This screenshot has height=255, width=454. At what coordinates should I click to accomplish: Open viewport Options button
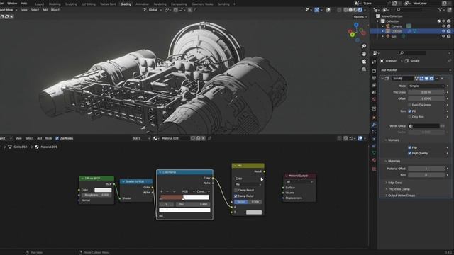(360, 17)
